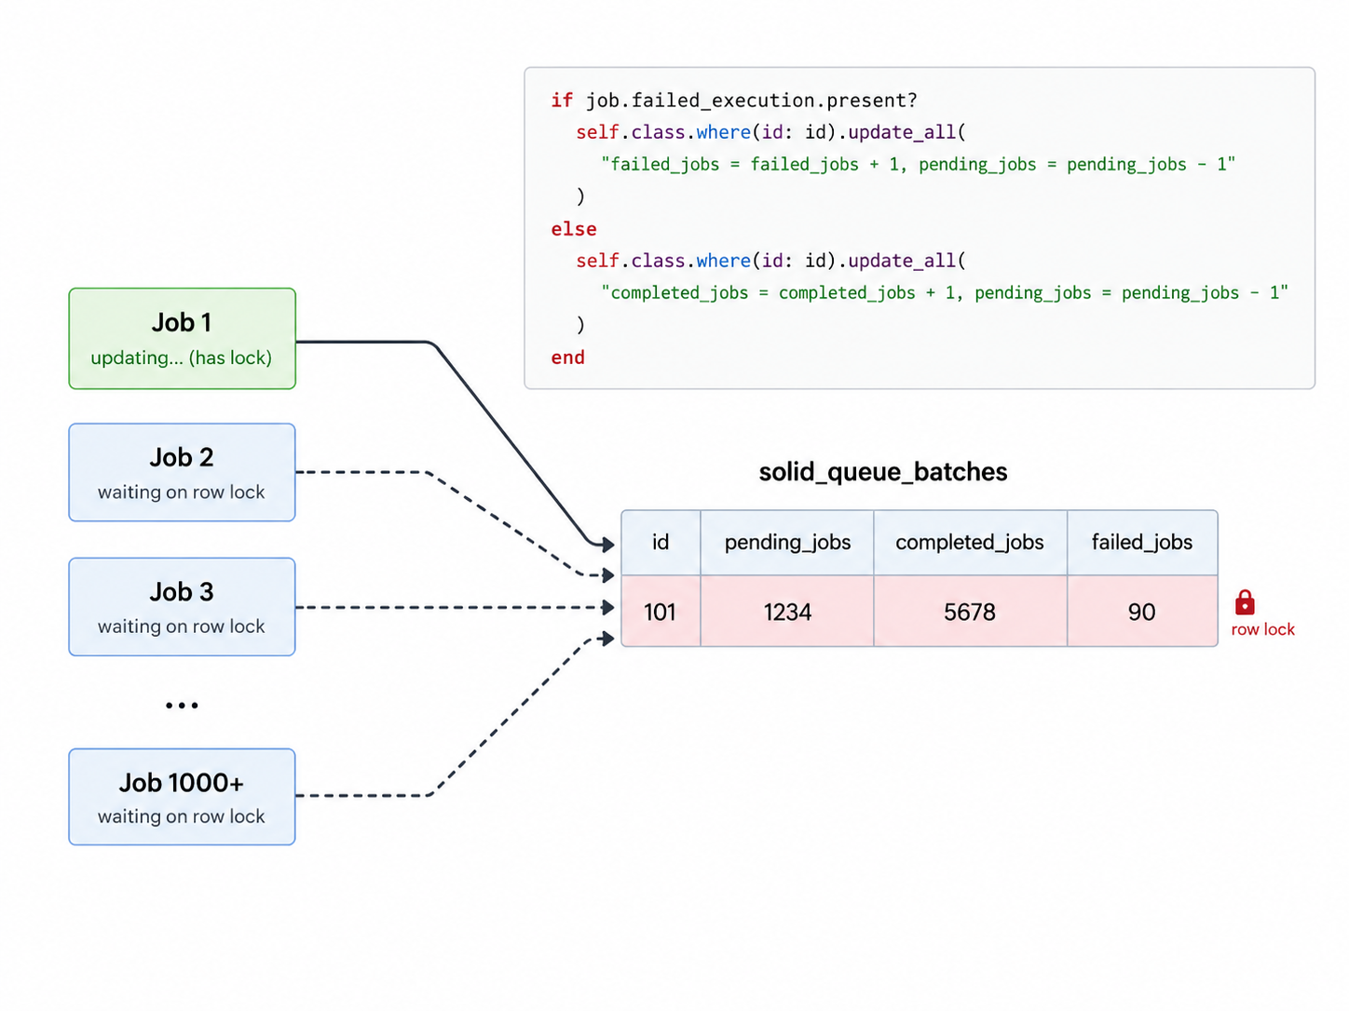Image resolution: width=1349 pixels, height=1011 pixels.
Task: Click the 'id' column header
Action: pos(661,543)
